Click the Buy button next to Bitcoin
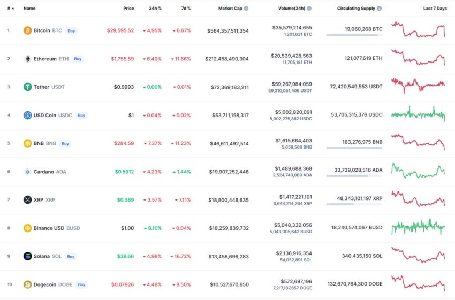The height and width of the screenshot is (300, 455). pyautogui.click(x=71, y=30)
